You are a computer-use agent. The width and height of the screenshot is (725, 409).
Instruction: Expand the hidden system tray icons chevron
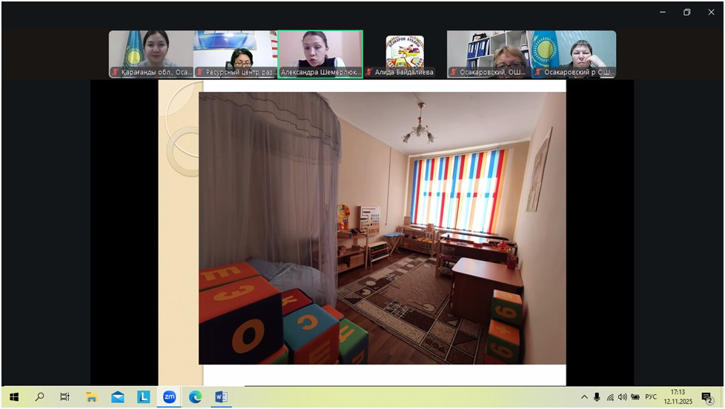tap(584, 397)
